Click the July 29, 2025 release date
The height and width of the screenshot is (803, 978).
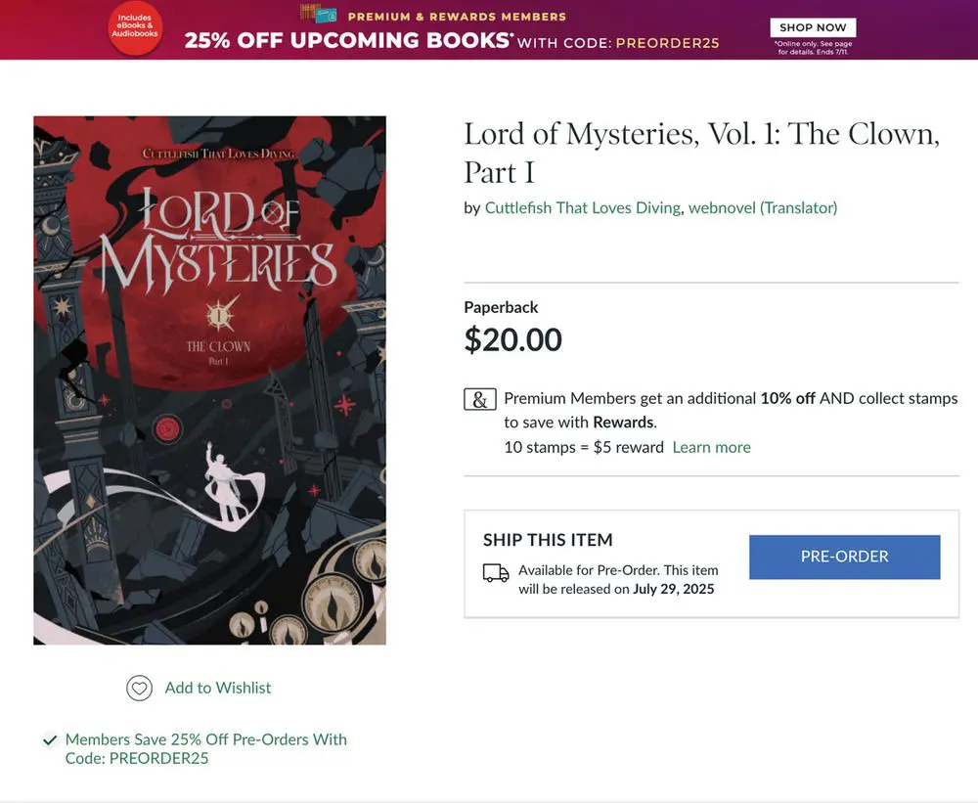click(x=673, y=589)
